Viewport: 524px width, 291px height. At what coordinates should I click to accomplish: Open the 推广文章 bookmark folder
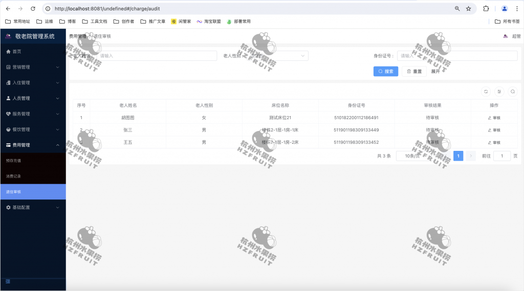[x=152, y=21]
